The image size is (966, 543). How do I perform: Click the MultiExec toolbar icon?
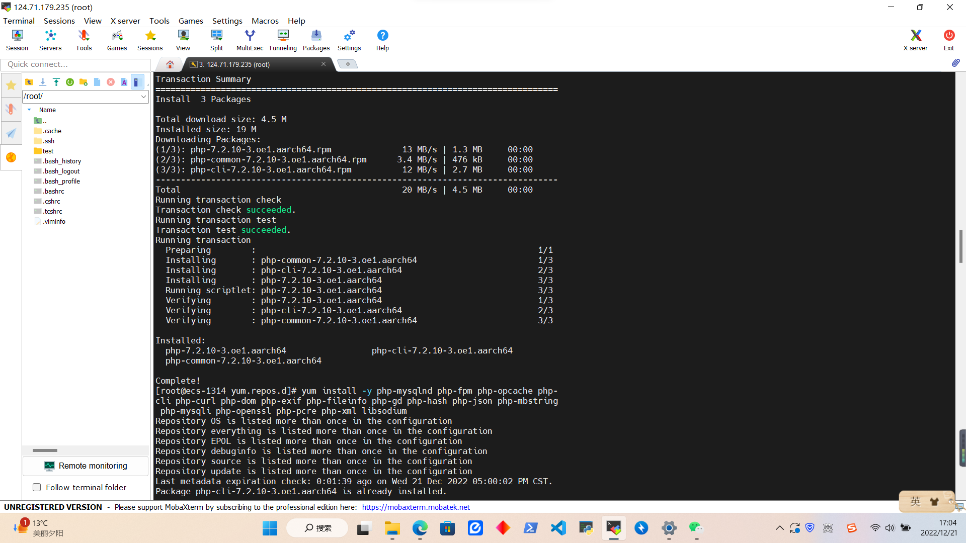click(250, 40)
